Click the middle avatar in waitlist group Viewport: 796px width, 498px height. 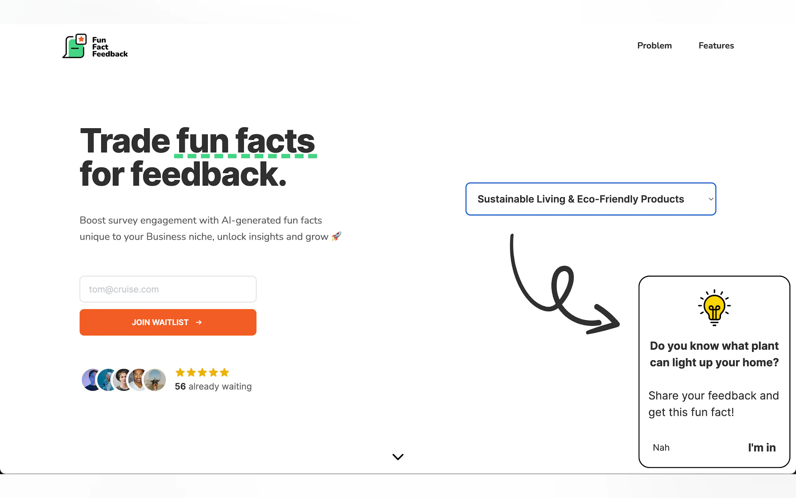[x=124, y=380]
